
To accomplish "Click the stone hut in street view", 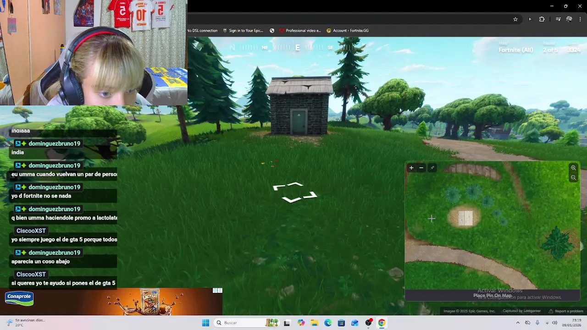I will click(299, 106).
